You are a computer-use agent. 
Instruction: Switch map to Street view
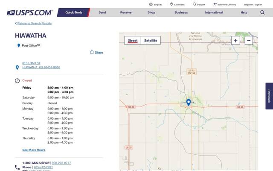coord(133,41)
